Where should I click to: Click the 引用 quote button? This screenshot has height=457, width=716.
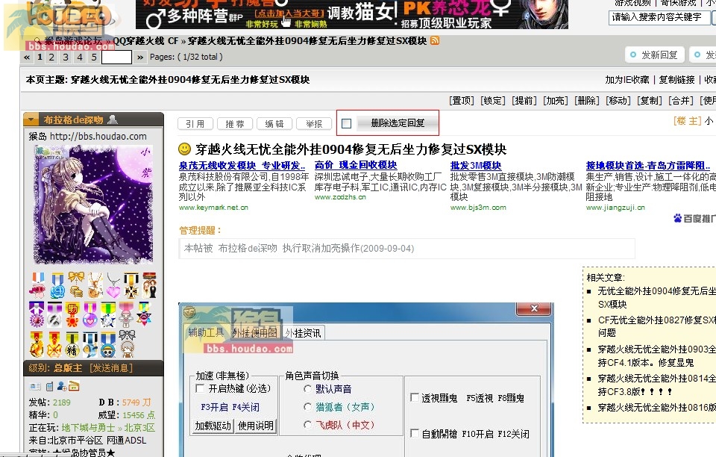[x=195, y=123]
